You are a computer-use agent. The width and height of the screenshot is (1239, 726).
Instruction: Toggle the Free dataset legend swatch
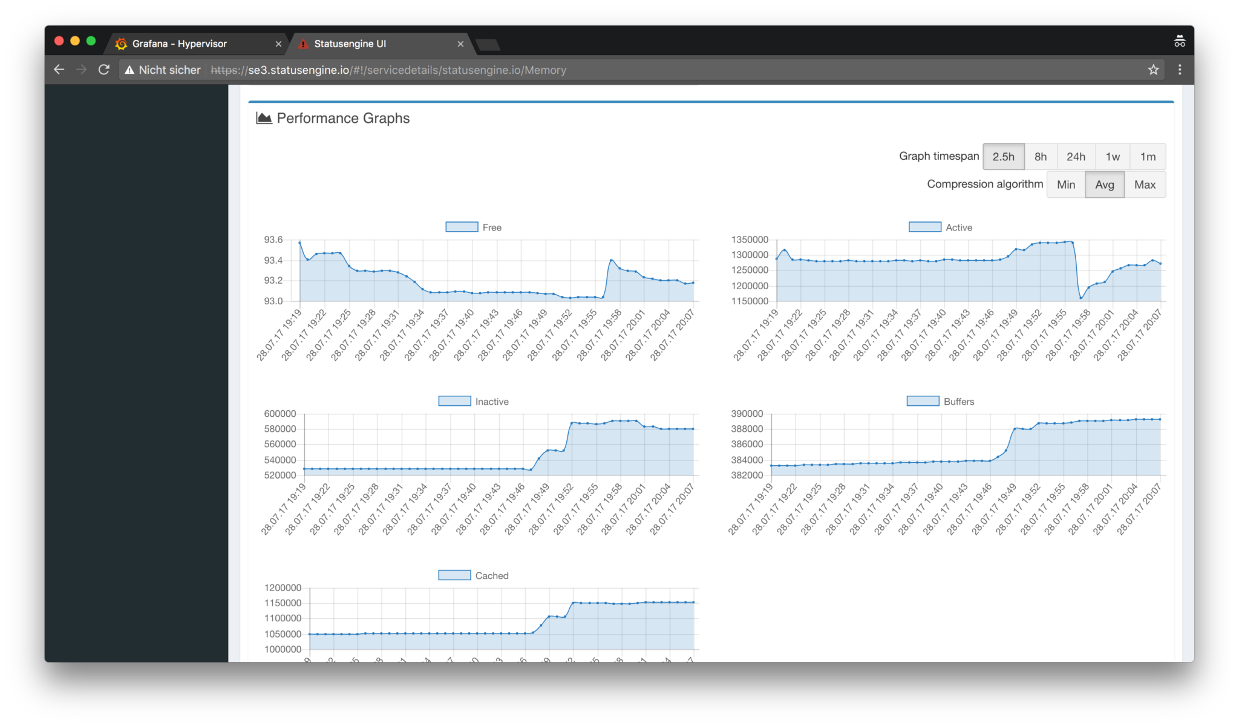(x=462, y=227)
